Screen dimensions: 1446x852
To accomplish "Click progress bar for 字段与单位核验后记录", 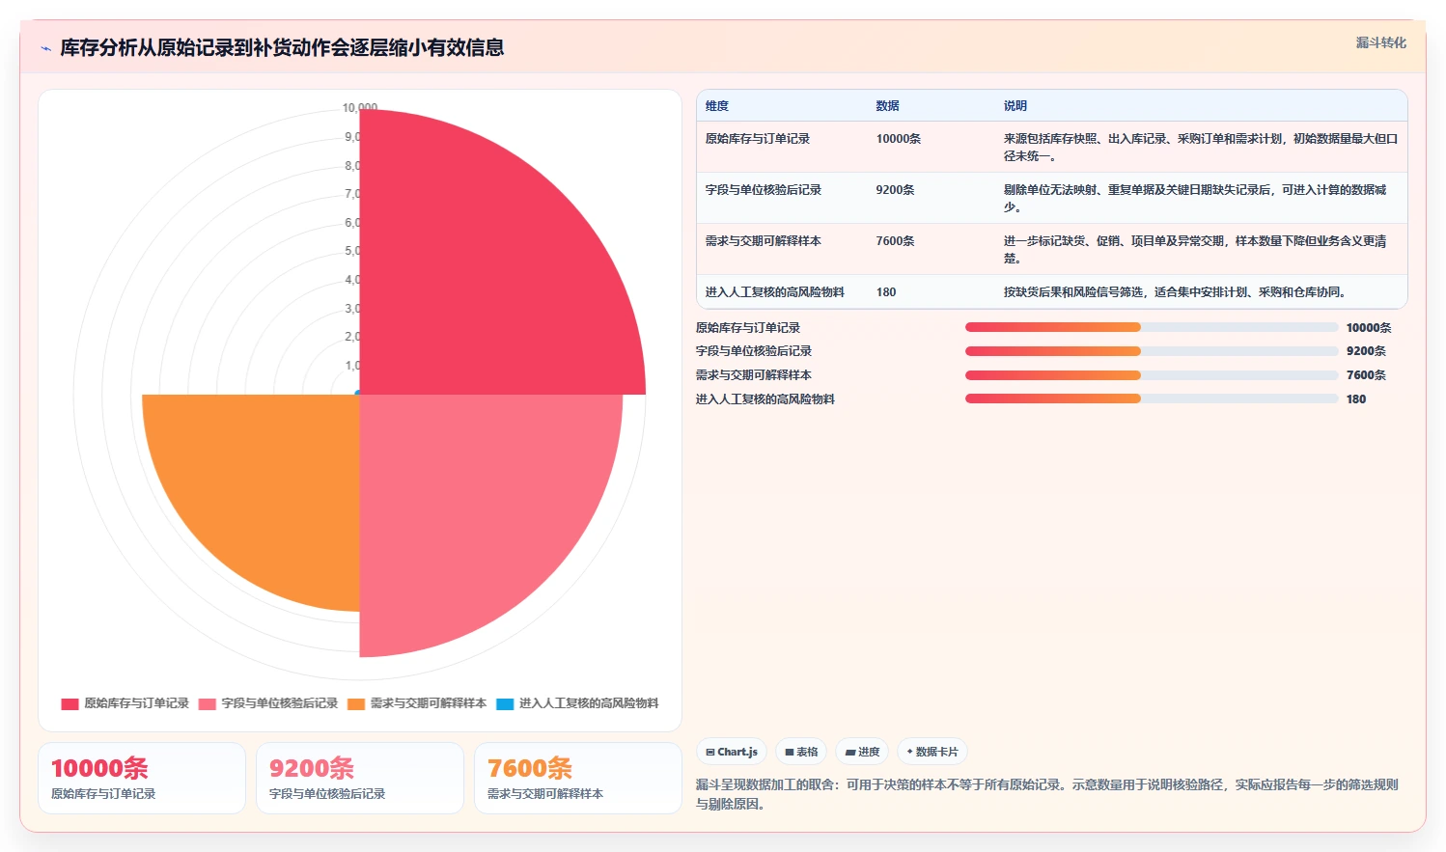I will tap(1152, 351).
